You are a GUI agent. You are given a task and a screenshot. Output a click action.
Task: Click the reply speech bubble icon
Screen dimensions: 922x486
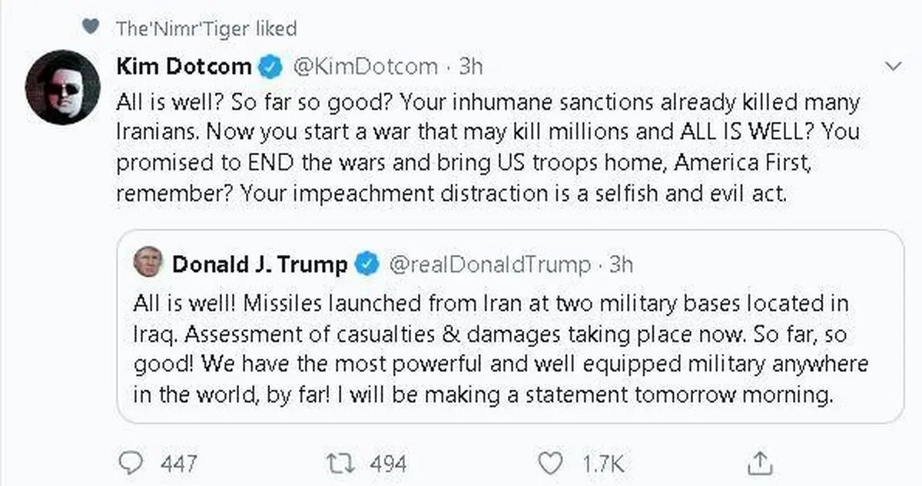click(134, 463)
